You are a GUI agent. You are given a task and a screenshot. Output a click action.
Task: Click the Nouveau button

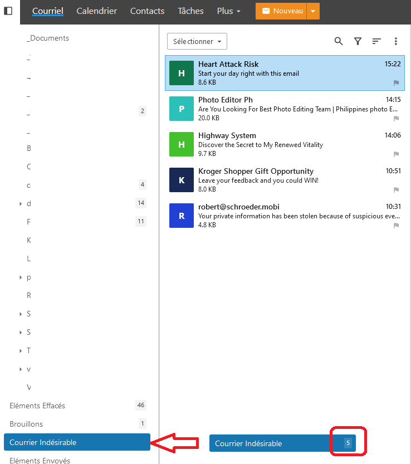pos(281,11)
